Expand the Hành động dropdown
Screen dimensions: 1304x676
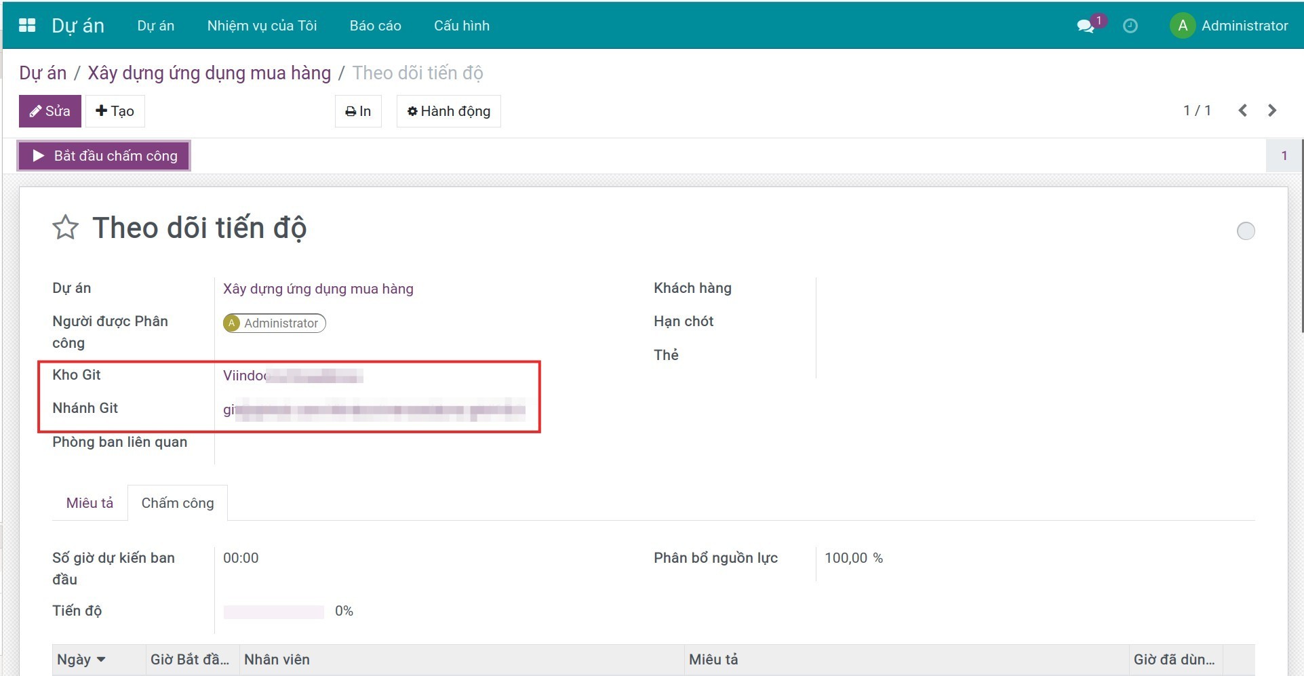448,111
